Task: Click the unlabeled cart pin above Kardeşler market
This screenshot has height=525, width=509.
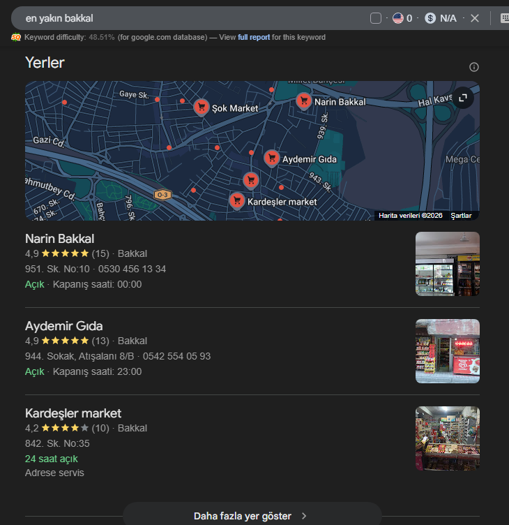Action: [251, 181]
